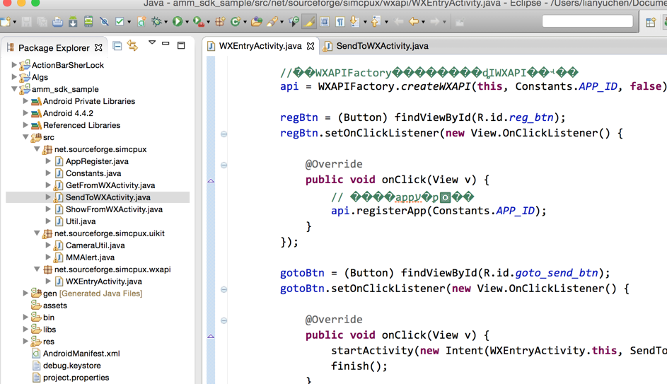The width and height of the screenshot is (667, 384).
Task: Click the New Java Class icon
Action: 236,22
